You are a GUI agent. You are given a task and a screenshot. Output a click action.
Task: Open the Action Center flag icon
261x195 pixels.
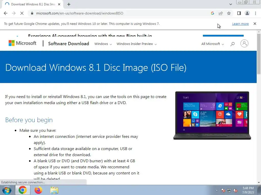coord(223,190)
